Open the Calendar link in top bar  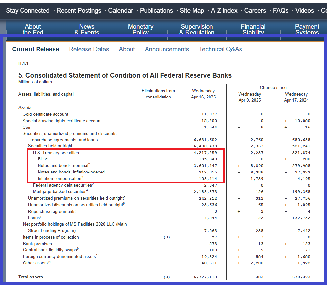click(x=120, y=11)
